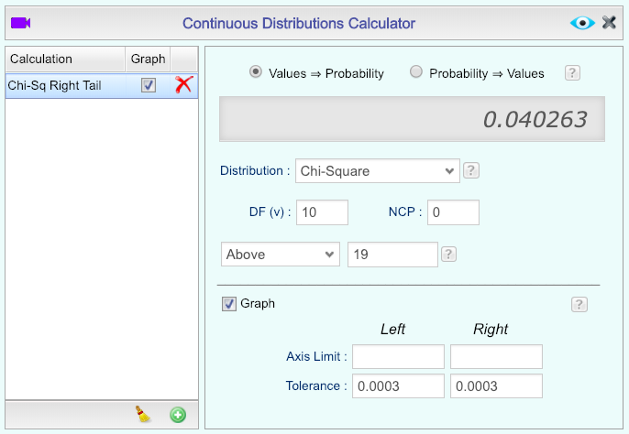Clear calculations with the broom icon
Screen dimensions: 629x434
point(143,414)
